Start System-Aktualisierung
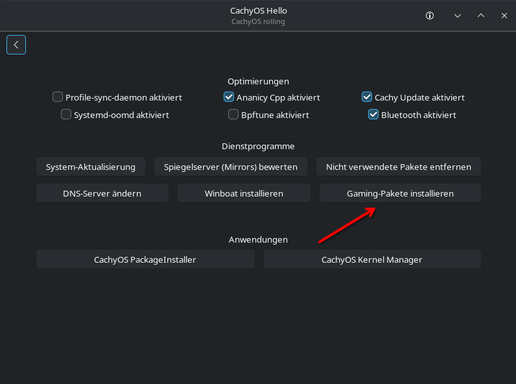 click(x=91, y=167)
